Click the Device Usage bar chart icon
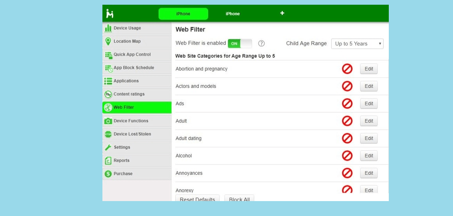This screenshot has width=453, height=216. point(108,28)
